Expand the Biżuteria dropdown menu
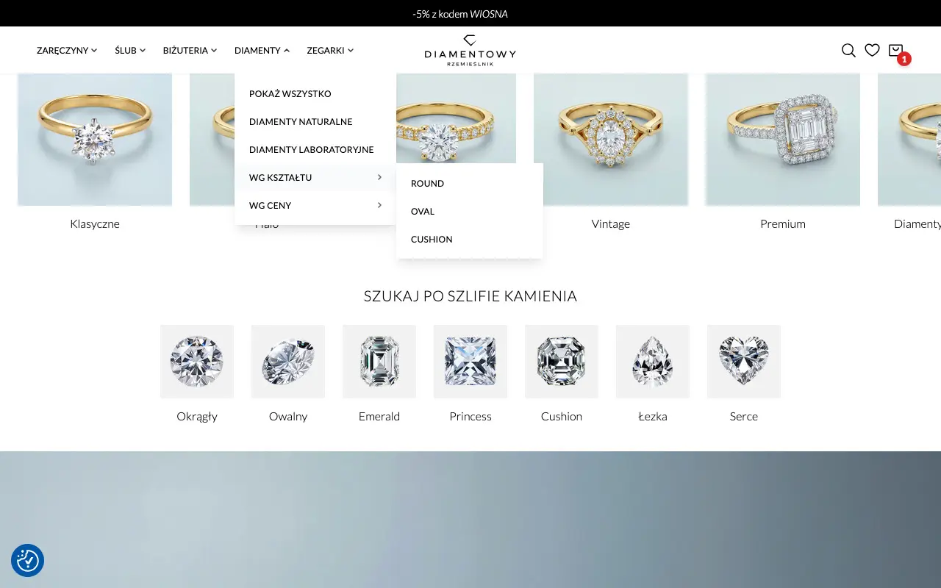This screenshot has height=588, width=941. (190, 51)
